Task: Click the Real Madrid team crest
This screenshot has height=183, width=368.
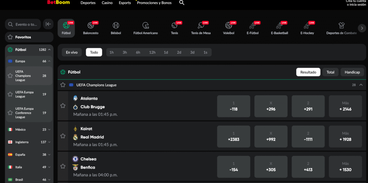Action: pyautogui.click(x=75, y=137)
